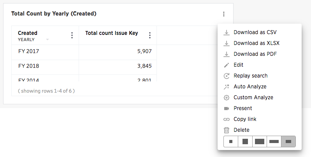Click the Present camera icon
Viewport: 311px width, 157px height.
pyautogui.click(x=226, y=109)
